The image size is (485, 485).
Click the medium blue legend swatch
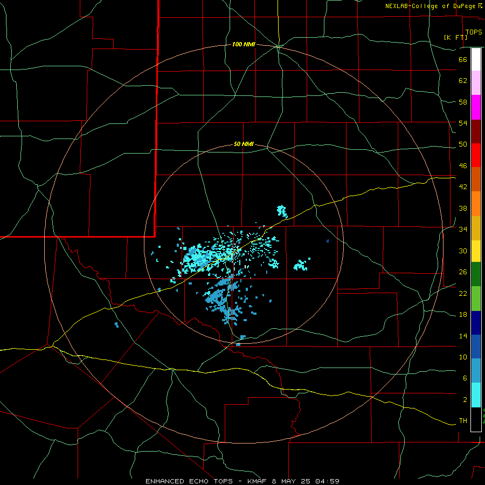[476, 347]
